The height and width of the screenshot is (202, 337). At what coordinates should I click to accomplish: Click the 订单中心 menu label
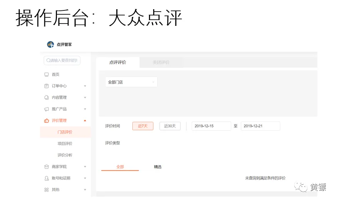(x=59, y=86)
